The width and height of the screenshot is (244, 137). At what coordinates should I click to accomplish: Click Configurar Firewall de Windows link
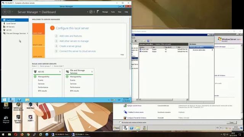tap(136, 118)
